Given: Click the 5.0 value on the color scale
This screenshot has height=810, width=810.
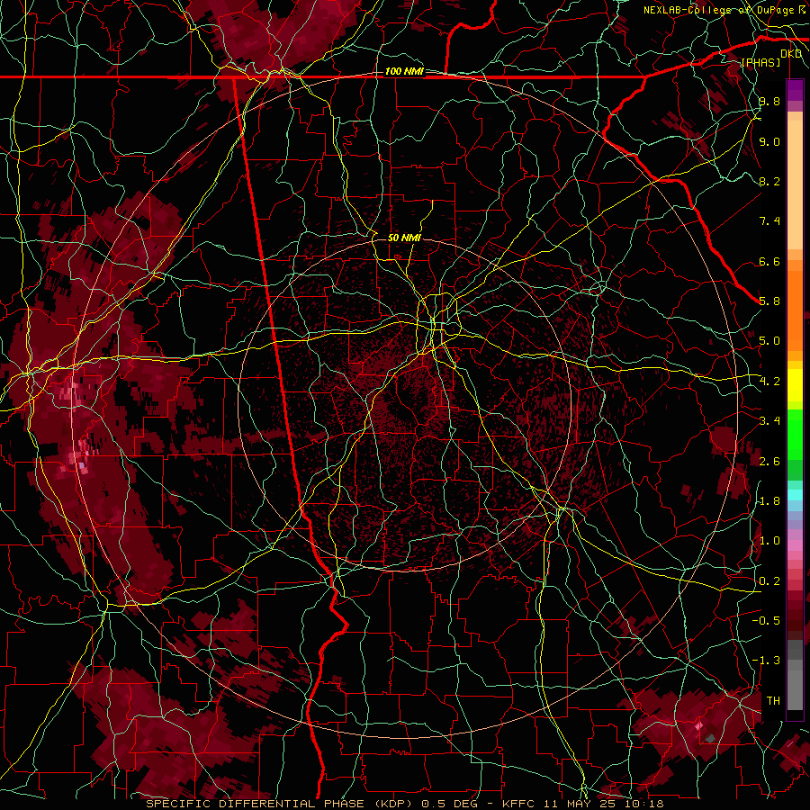Looking at the screenshot, I should coord(769,341).
